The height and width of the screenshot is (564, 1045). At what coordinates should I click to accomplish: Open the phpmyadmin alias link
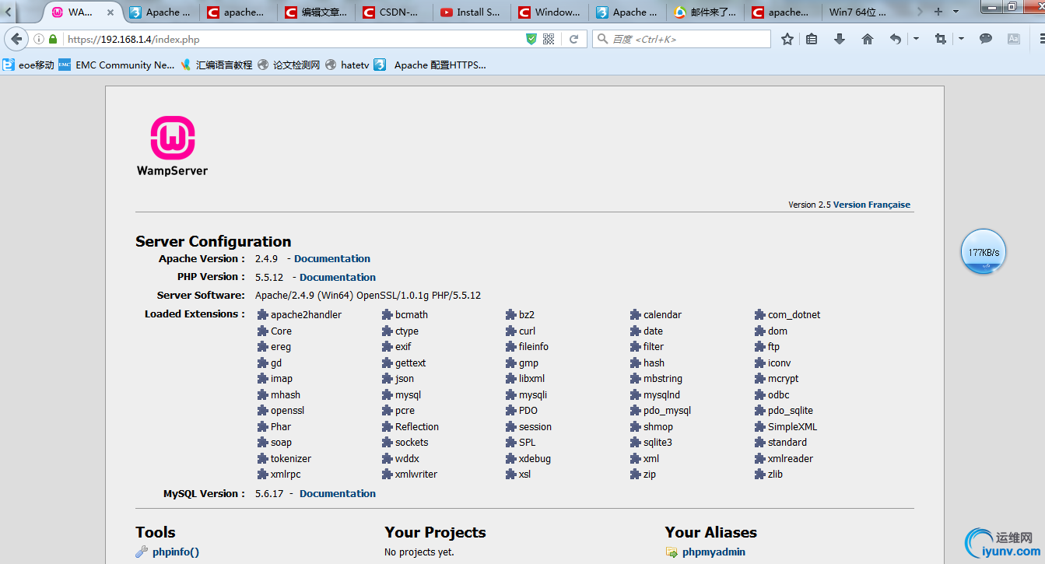(714, 552)
